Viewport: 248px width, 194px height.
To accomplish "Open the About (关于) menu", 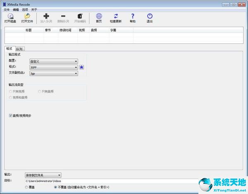I will pos(34,10).
